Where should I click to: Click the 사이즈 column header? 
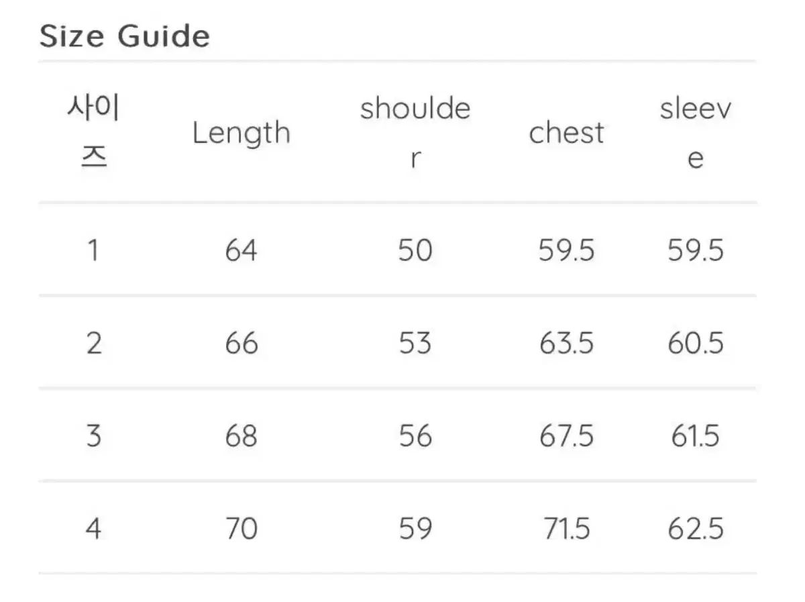click(93, 132)
